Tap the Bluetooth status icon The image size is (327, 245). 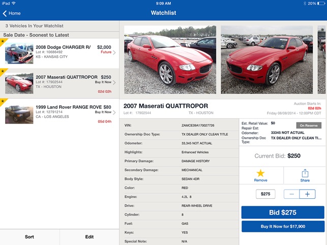305,3
